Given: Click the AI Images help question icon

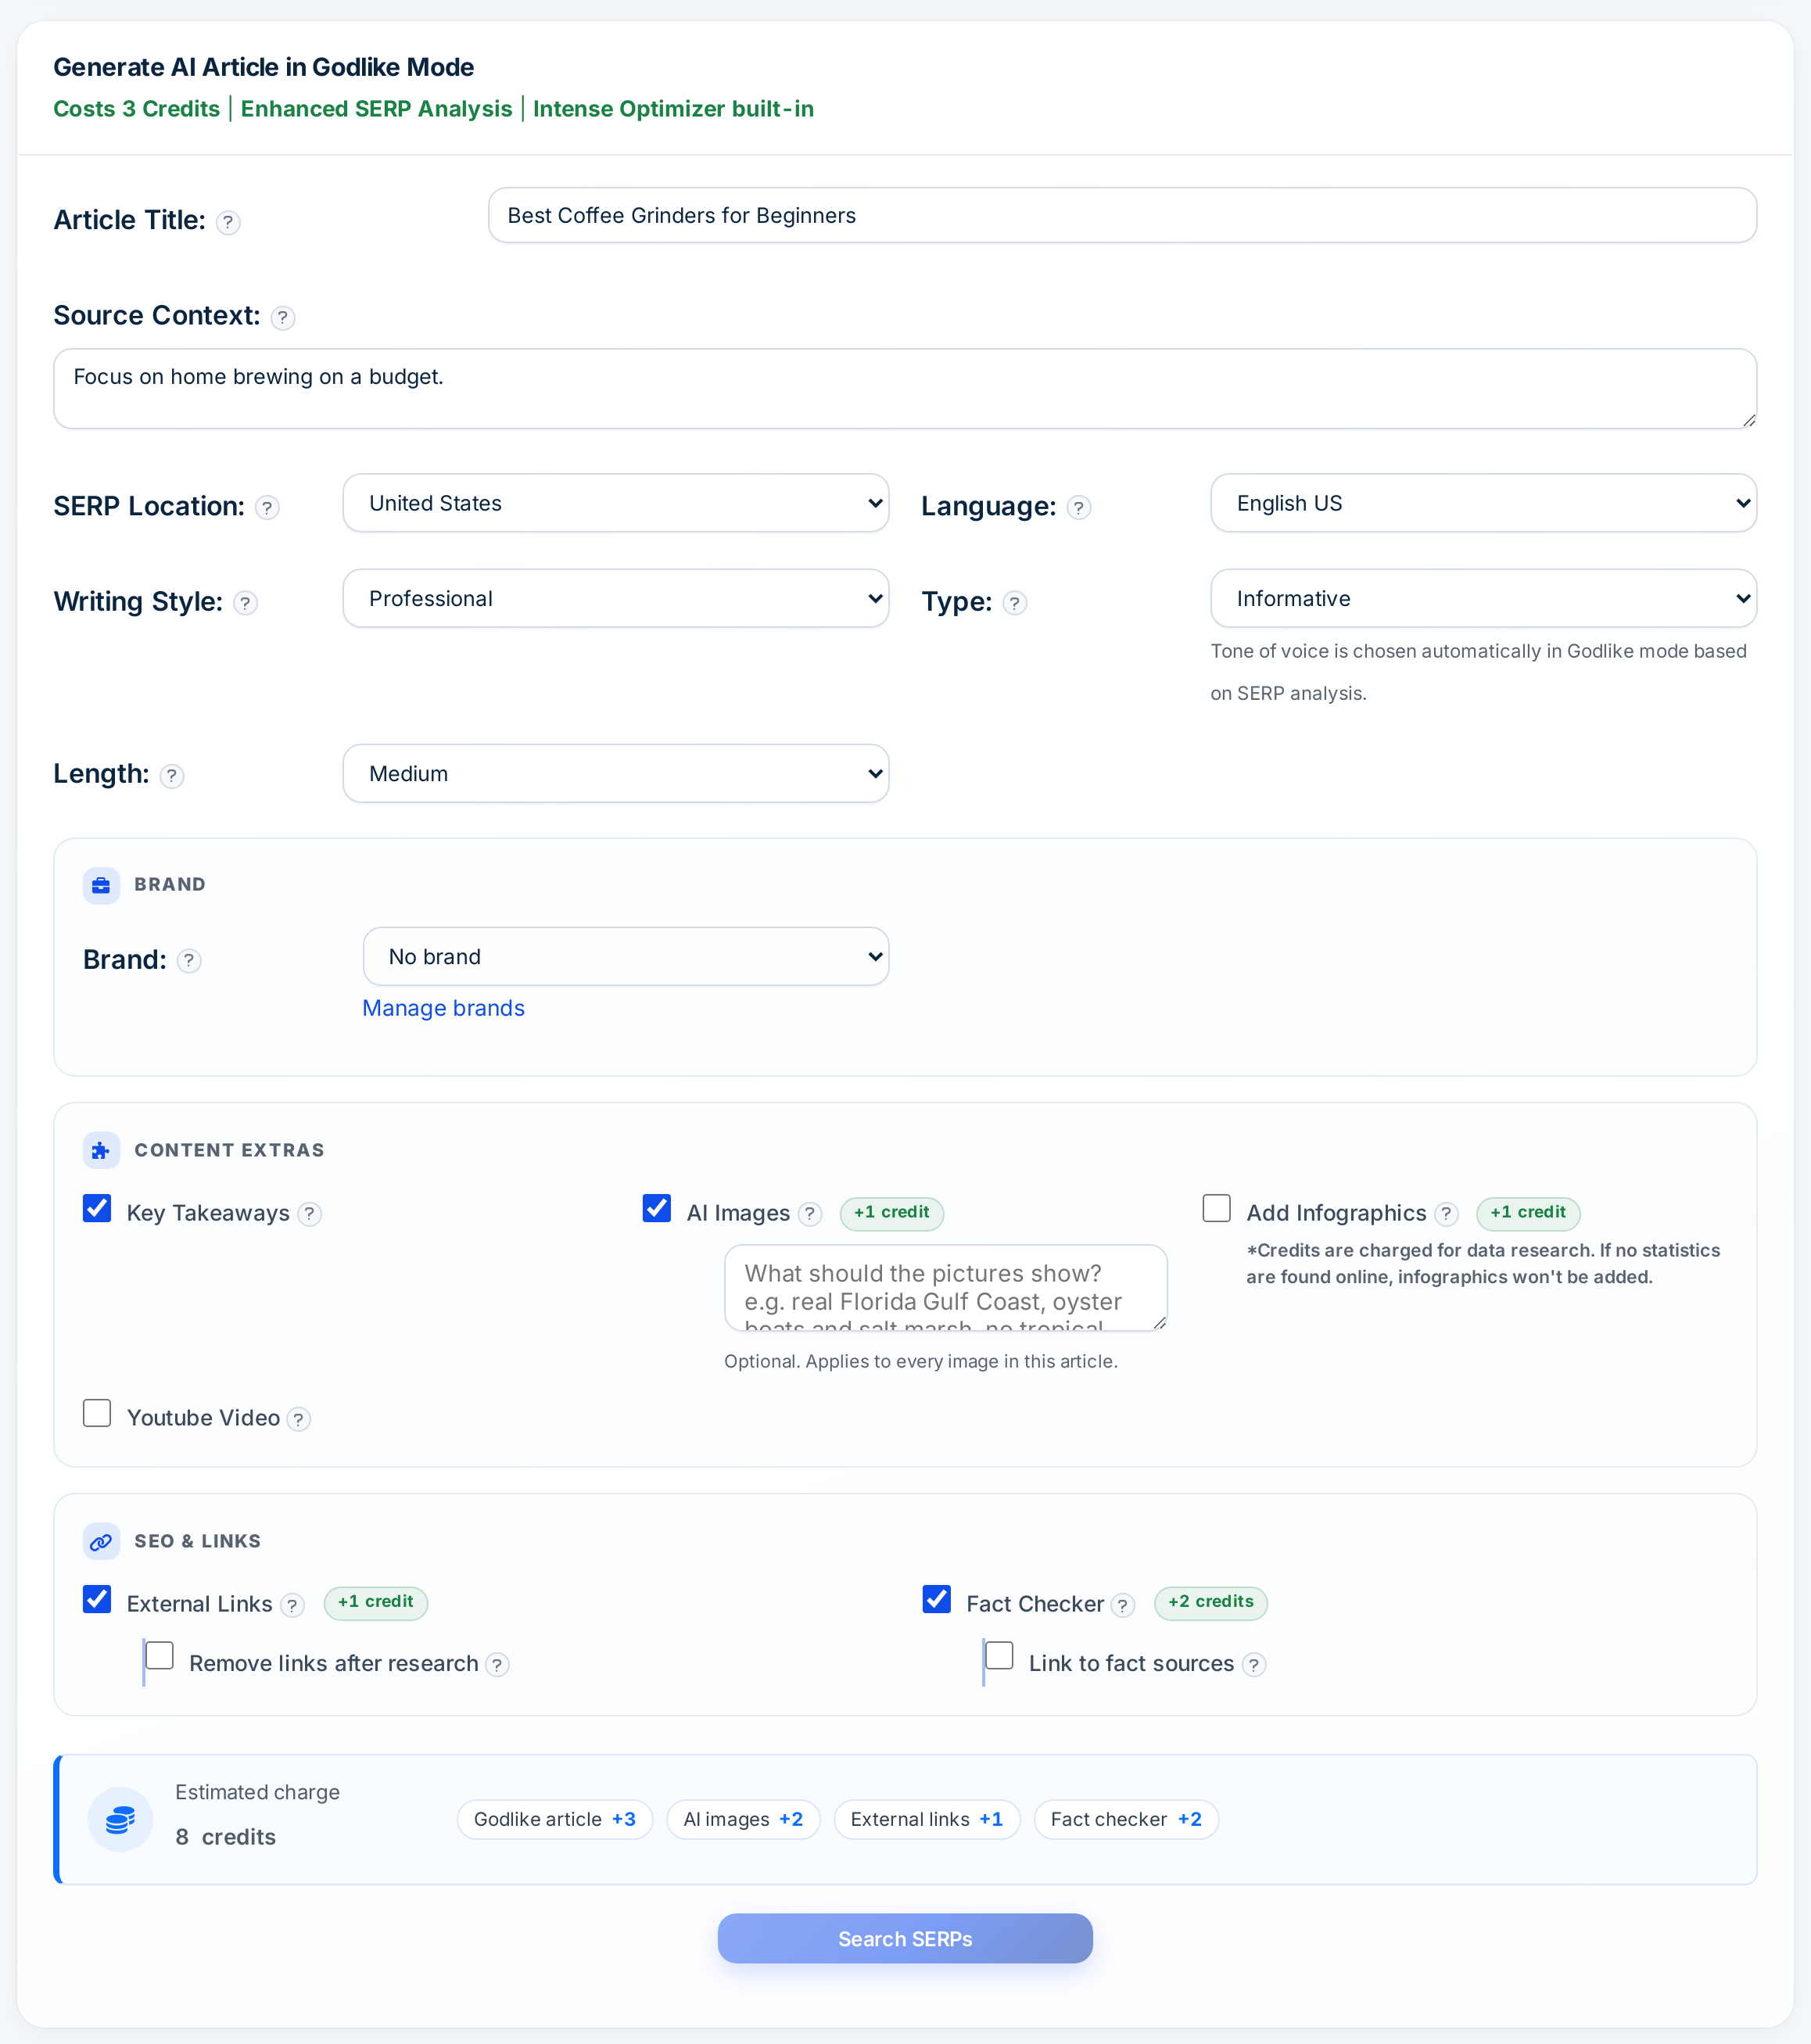Looking at the screenshot, I should click(x=810, y=1214).
